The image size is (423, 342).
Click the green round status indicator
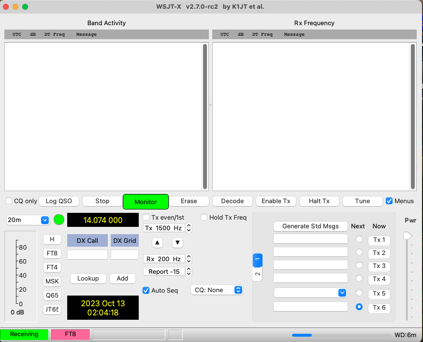tap(59, 220)
